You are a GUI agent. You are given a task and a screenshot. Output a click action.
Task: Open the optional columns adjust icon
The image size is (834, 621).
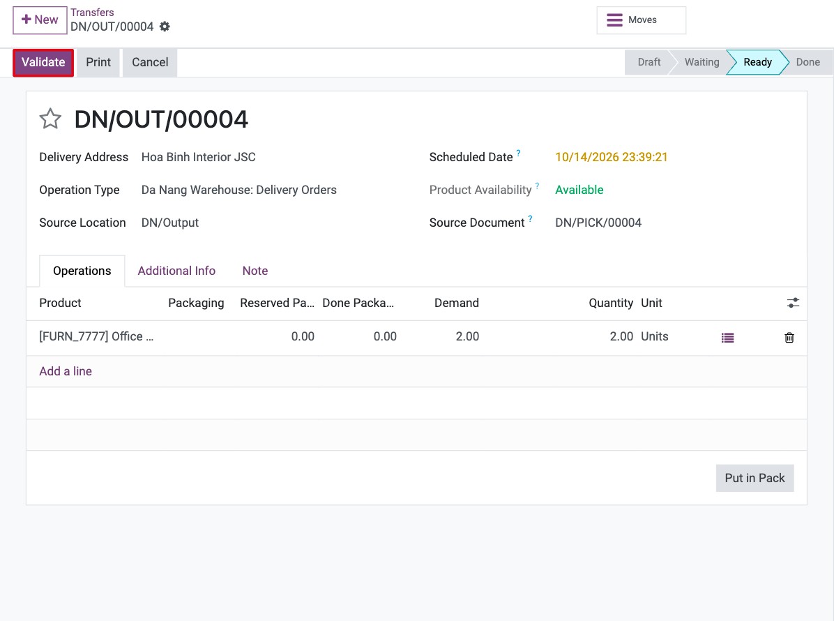(793, 303)
